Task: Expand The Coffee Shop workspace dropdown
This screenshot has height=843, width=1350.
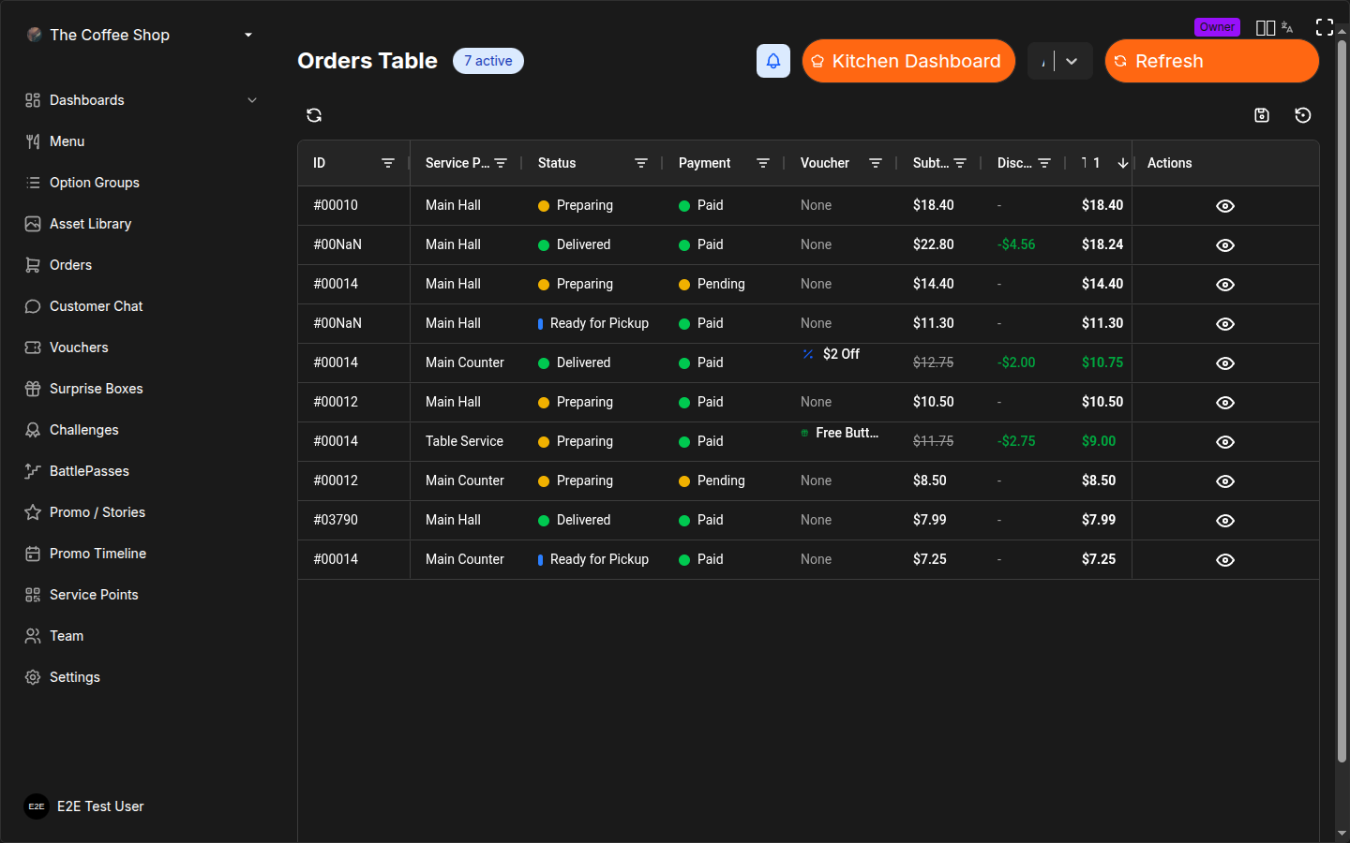Action: [x=247, y=34]
